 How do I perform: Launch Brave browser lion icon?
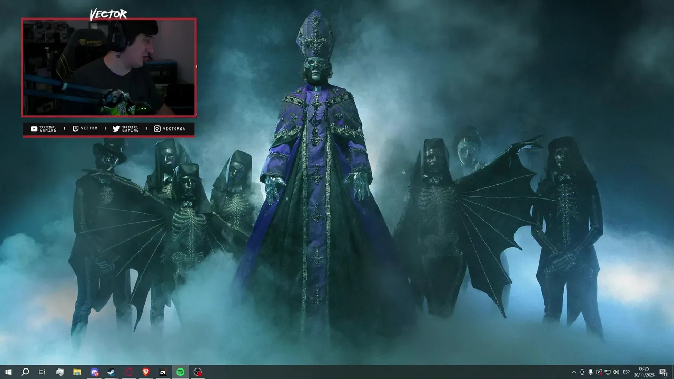146,372
